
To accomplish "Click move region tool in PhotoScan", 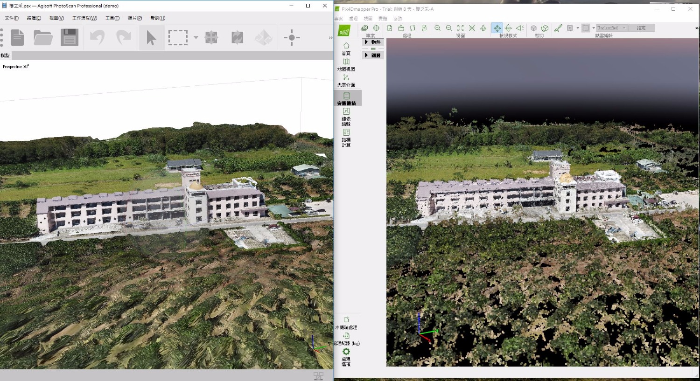I will pos(211,37).
